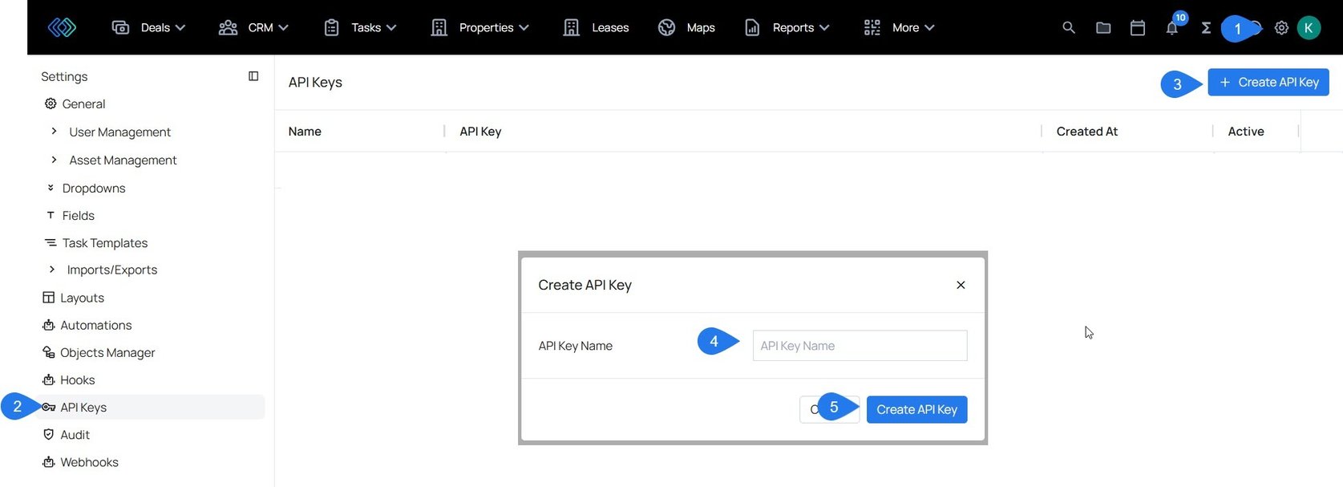Select Task Templates in Settings sidebar
1343x487 pixels.
tap(105, 242)
